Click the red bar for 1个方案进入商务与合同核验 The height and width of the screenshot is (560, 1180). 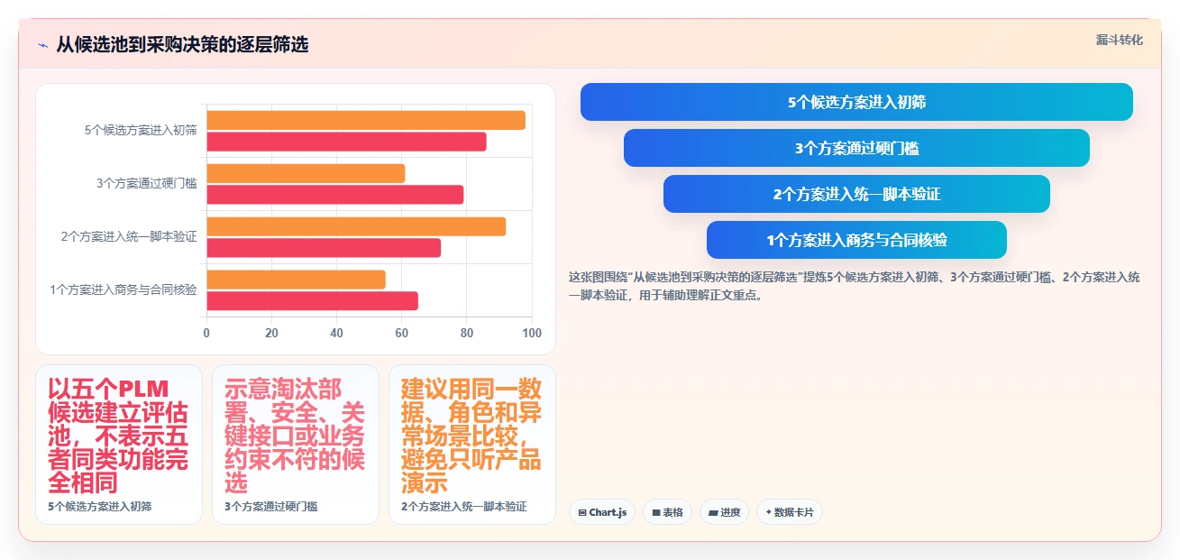point(312,301)
